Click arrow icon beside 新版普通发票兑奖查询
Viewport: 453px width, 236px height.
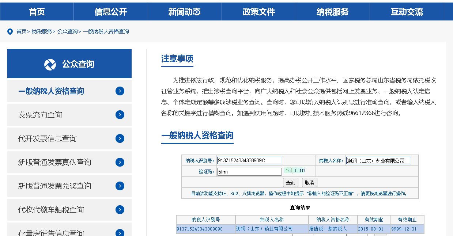coord(120,186)
